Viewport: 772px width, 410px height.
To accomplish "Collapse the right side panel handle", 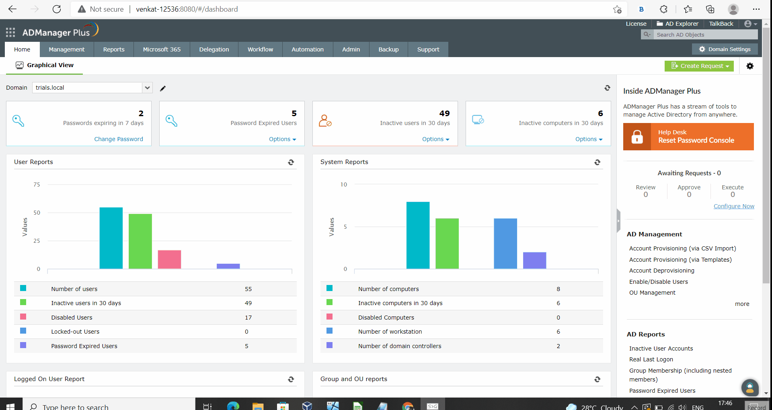I will click(x=619, y=221).
